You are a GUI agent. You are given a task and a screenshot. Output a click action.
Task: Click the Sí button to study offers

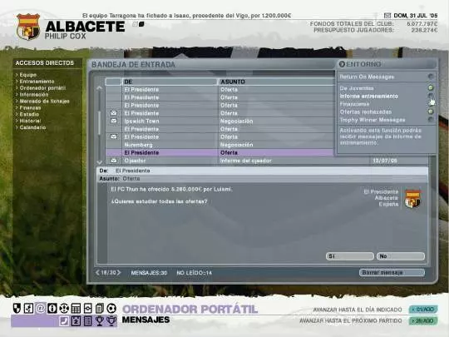pos(349,256)
